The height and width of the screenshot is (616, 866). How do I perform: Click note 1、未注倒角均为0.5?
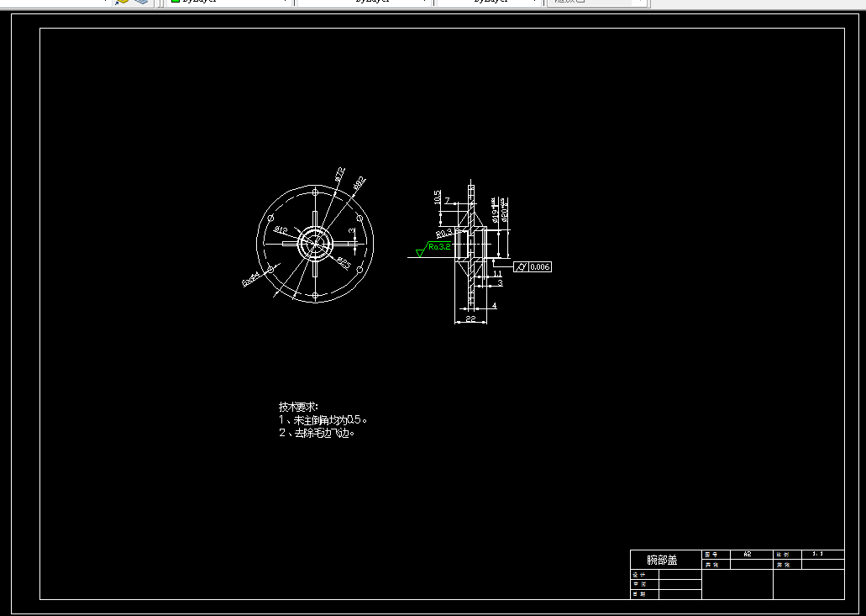(323, 420)
